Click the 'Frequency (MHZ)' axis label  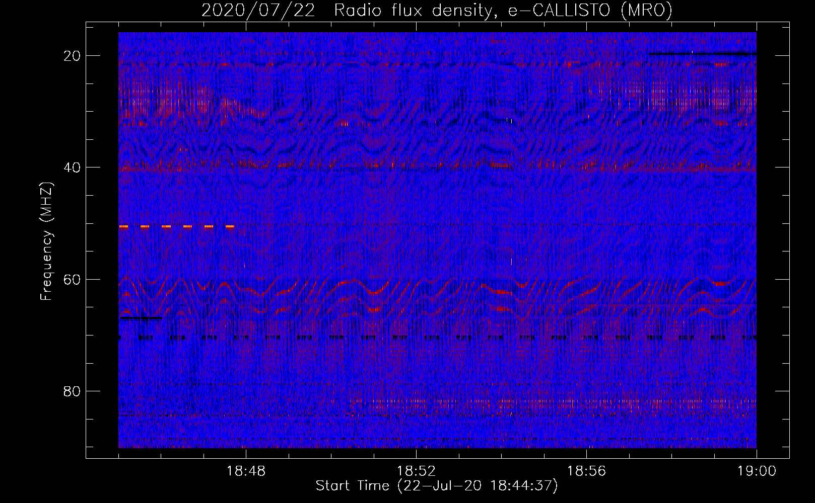(x=46, y=241)
